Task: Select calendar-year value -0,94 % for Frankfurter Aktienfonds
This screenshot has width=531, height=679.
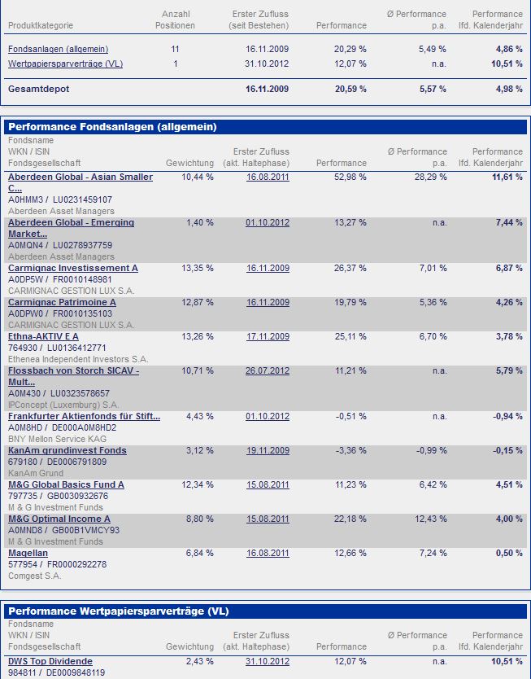Action: tap(507, 416)
